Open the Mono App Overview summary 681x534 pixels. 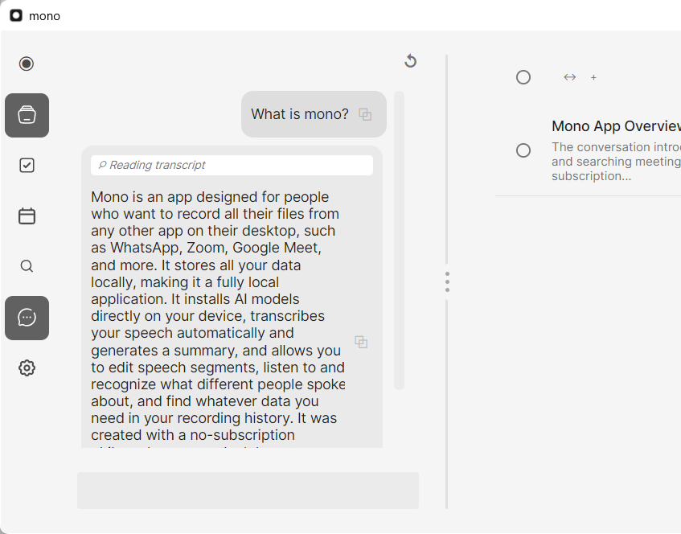point(616,126)
